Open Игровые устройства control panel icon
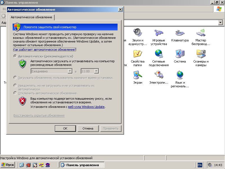Image resolution: width=225 pixels, height=169 pixels. [x=159, y=33]
